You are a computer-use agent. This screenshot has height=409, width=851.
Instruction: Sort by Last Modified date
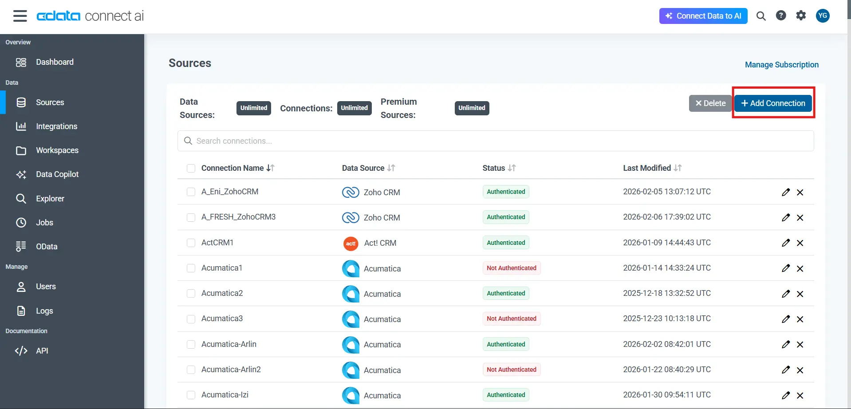tap(678, 168)
